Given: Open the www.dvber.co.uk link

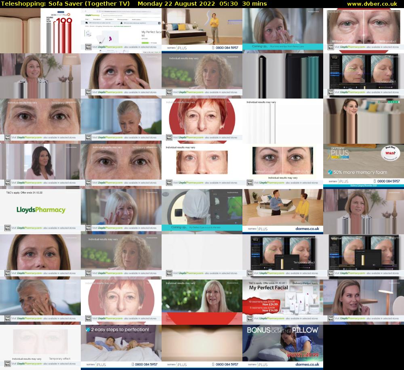Looking at the screenshot, I should pos(372,4).
